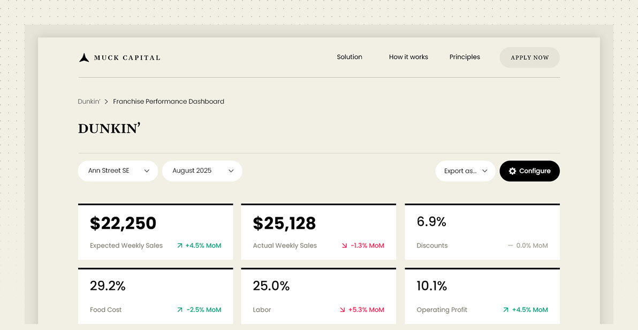The width and height of the screenshot is (638, 330).
Task: Click the Franchise Performance Dashboard breadcrumb text
Action: [169, 101]
